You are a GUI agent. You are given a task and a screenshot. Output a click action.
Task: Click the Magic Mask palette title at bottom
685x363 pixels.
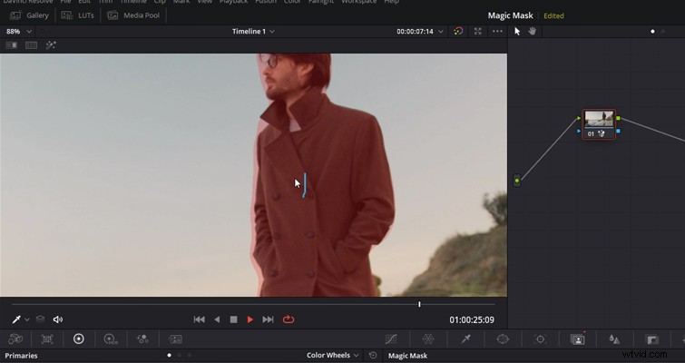(407, 356)
